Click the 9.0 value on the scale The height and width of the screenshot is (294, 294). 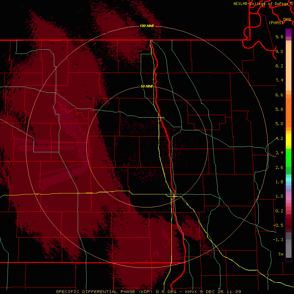279,51
